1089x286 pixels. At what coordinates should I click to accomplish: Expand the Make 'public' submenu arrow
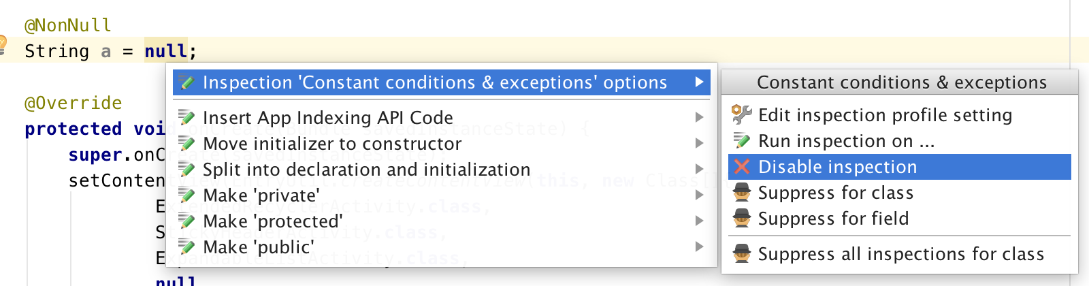(x=699, y=247)
